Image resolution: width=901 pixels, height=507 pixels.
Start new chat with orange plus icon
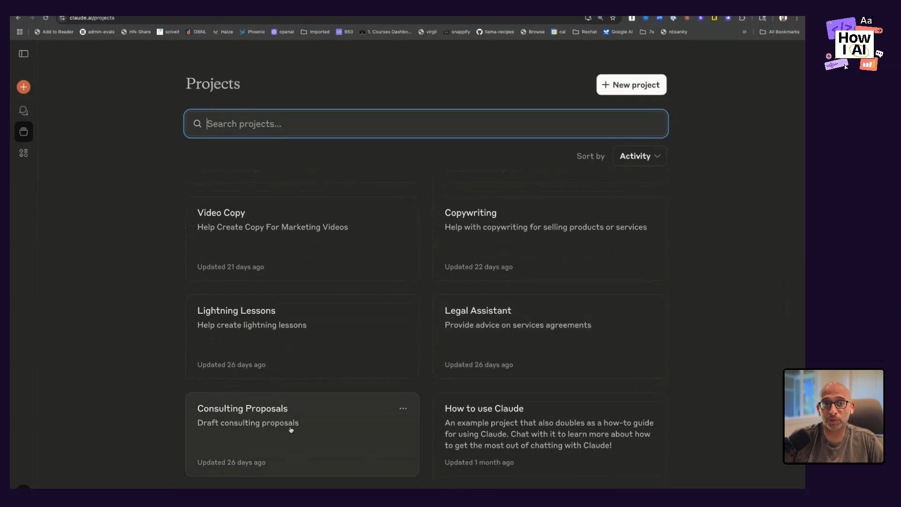[23, 87]
